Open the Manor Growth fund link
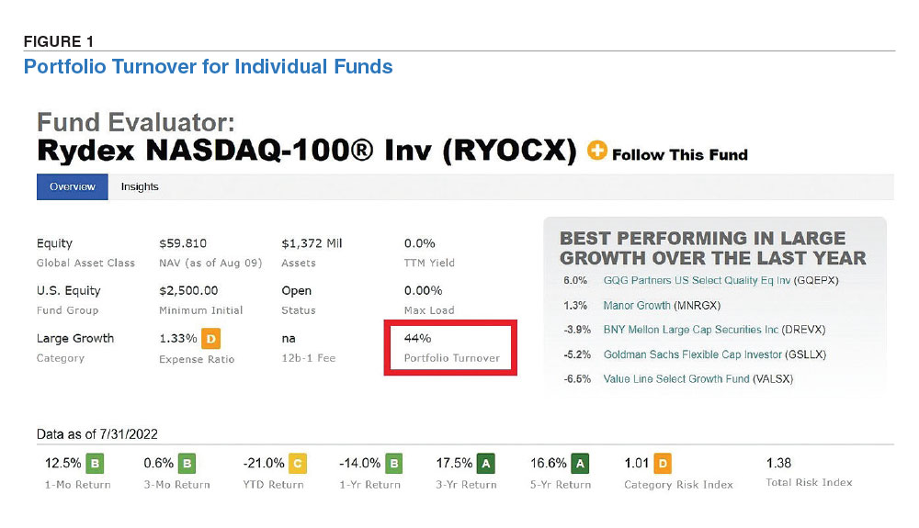Screen dimensions: 919x528 [x=637, y=306]
